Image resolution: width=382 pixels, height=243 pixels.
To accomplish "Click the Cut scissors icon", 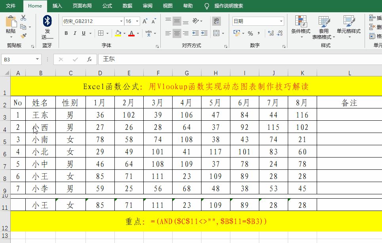I will coord(23,18).
